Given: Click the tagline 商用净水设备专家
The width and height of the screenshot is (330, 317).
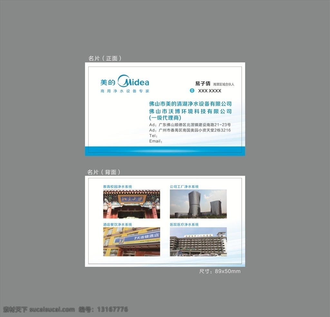Looking at the screenshot, I should click(125, 91).
